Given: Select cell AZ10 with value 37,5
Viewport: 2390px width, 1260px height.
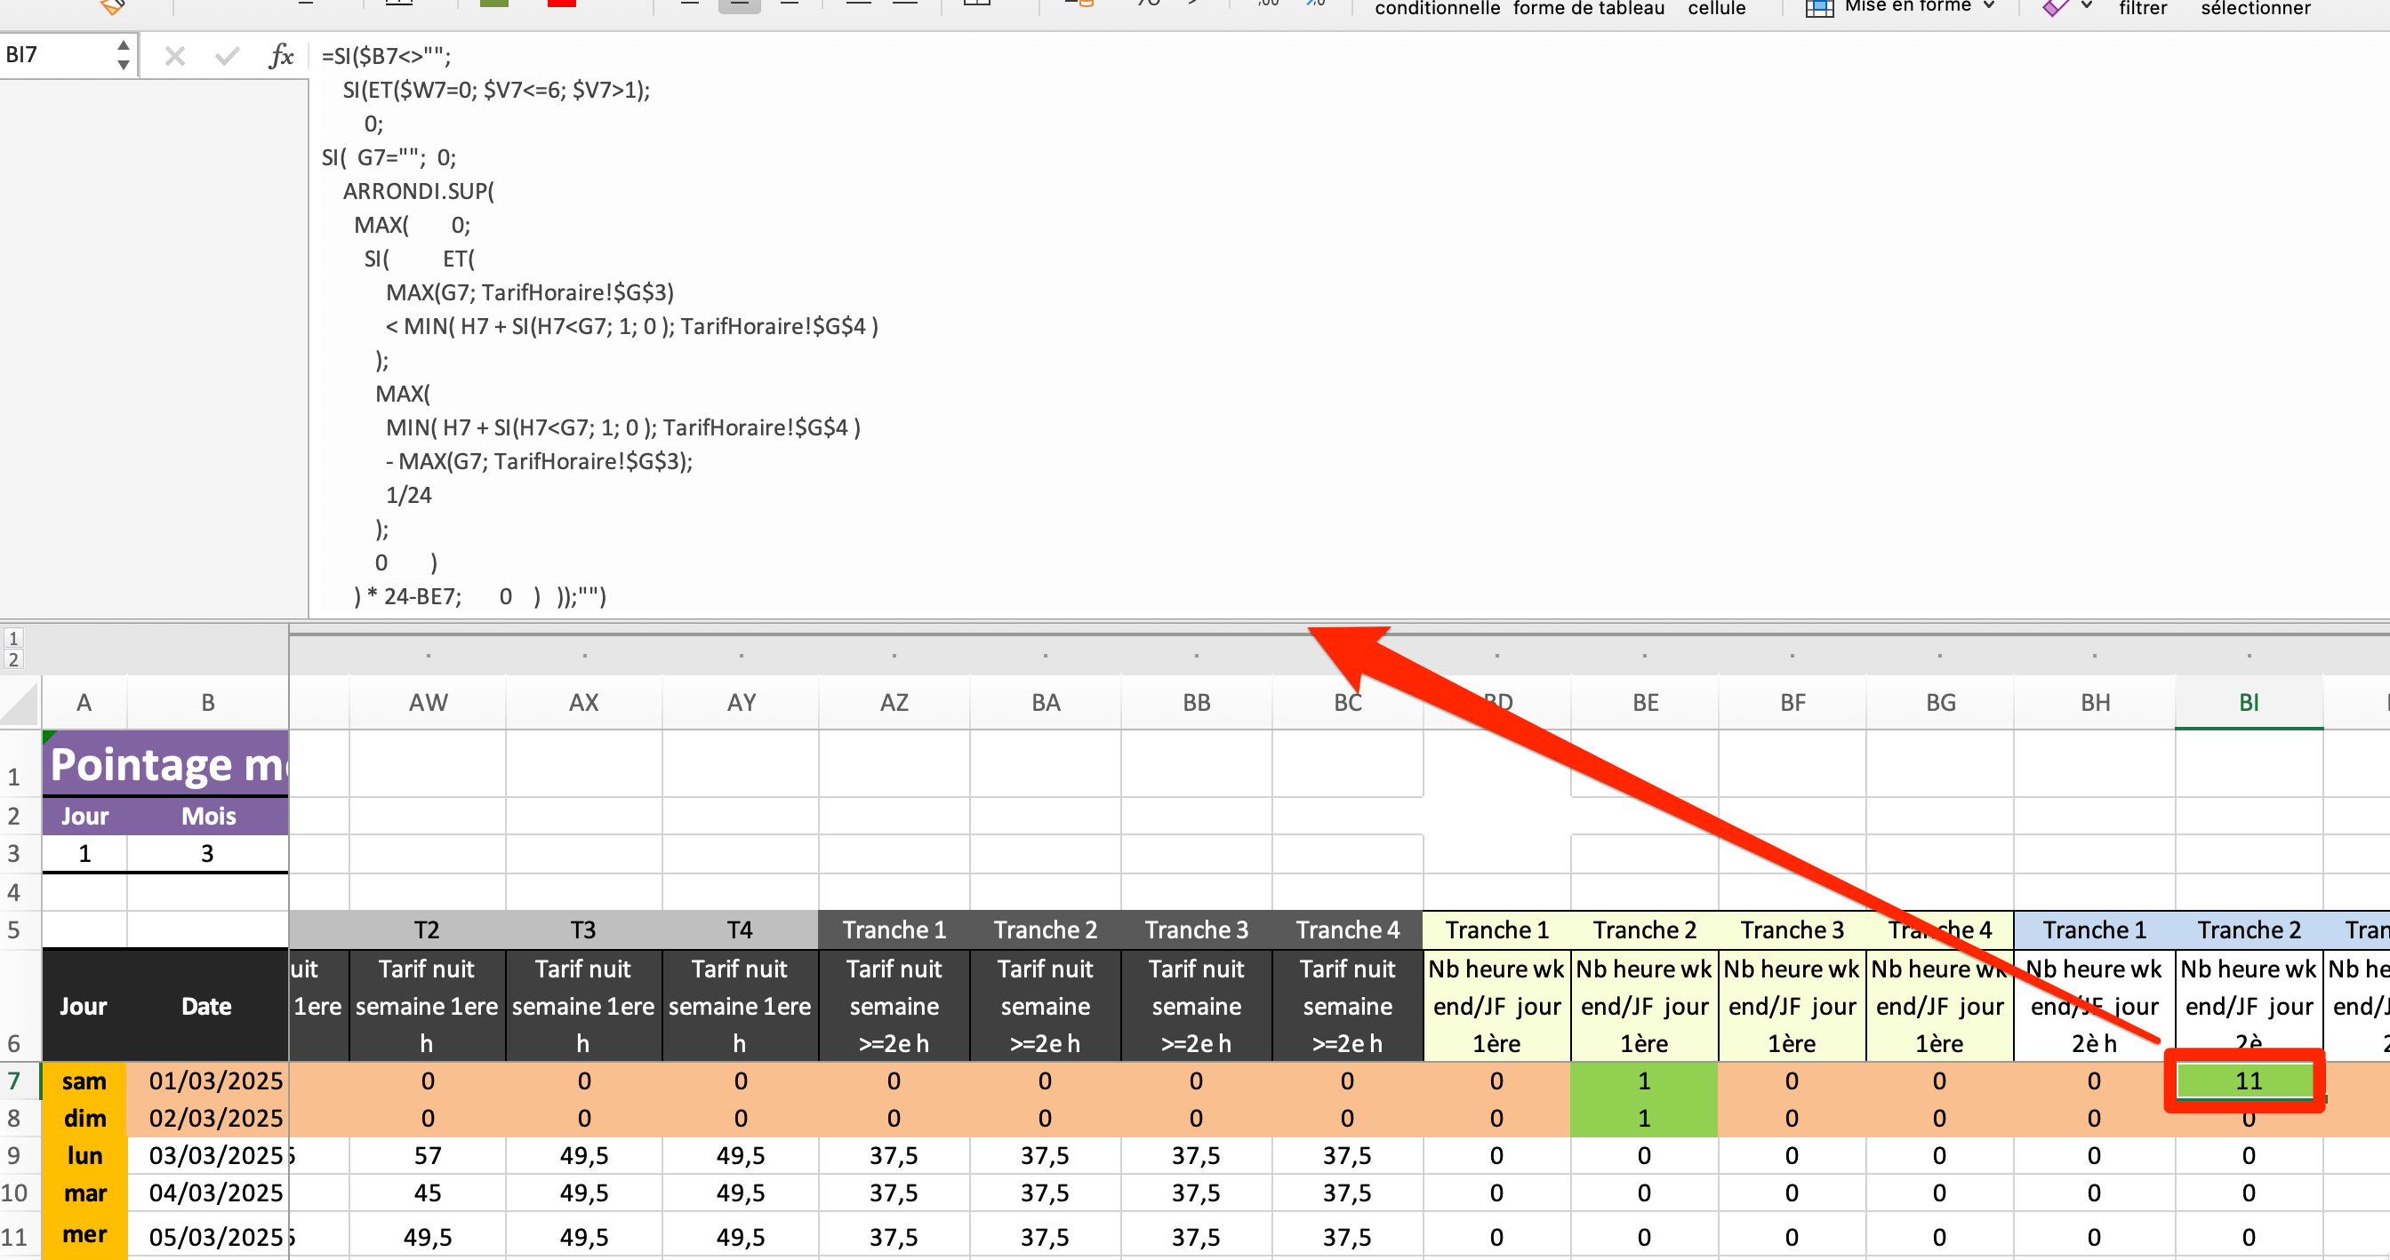Looking at the screenshot, I should (x=894, y=1193).
